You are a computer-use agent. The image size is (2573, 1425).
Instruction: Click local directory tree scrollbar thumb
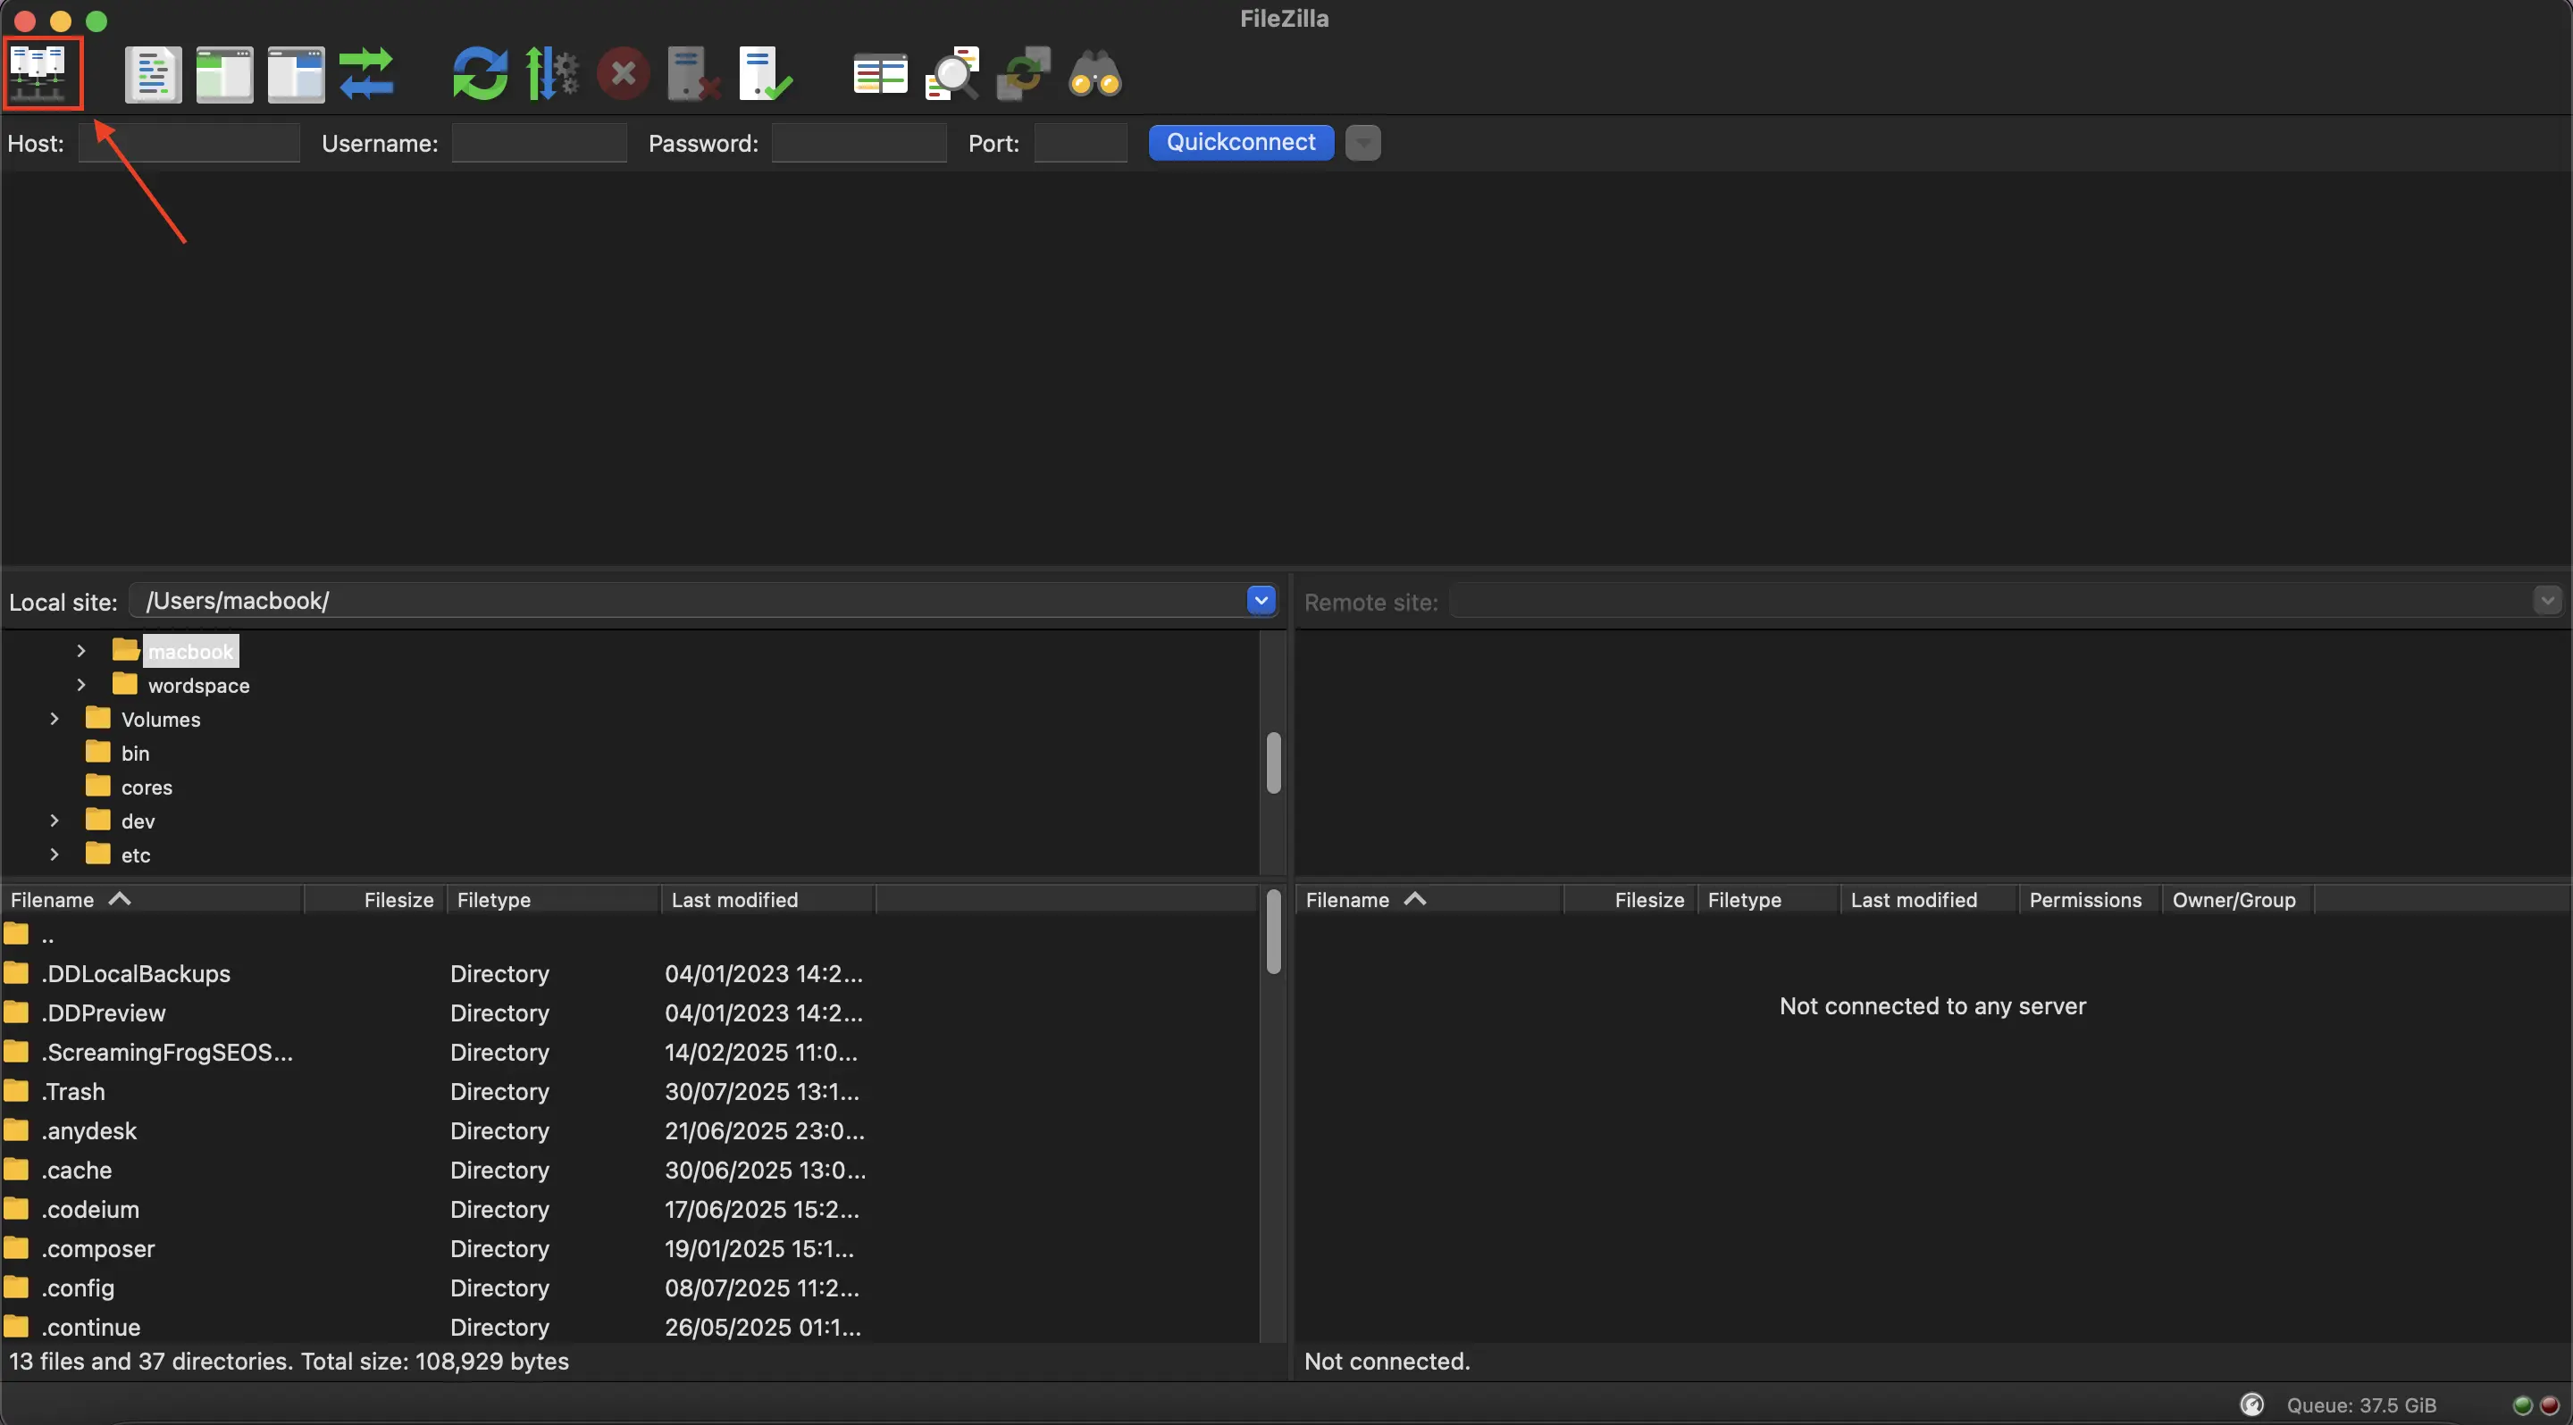(x=1272, y=762)
